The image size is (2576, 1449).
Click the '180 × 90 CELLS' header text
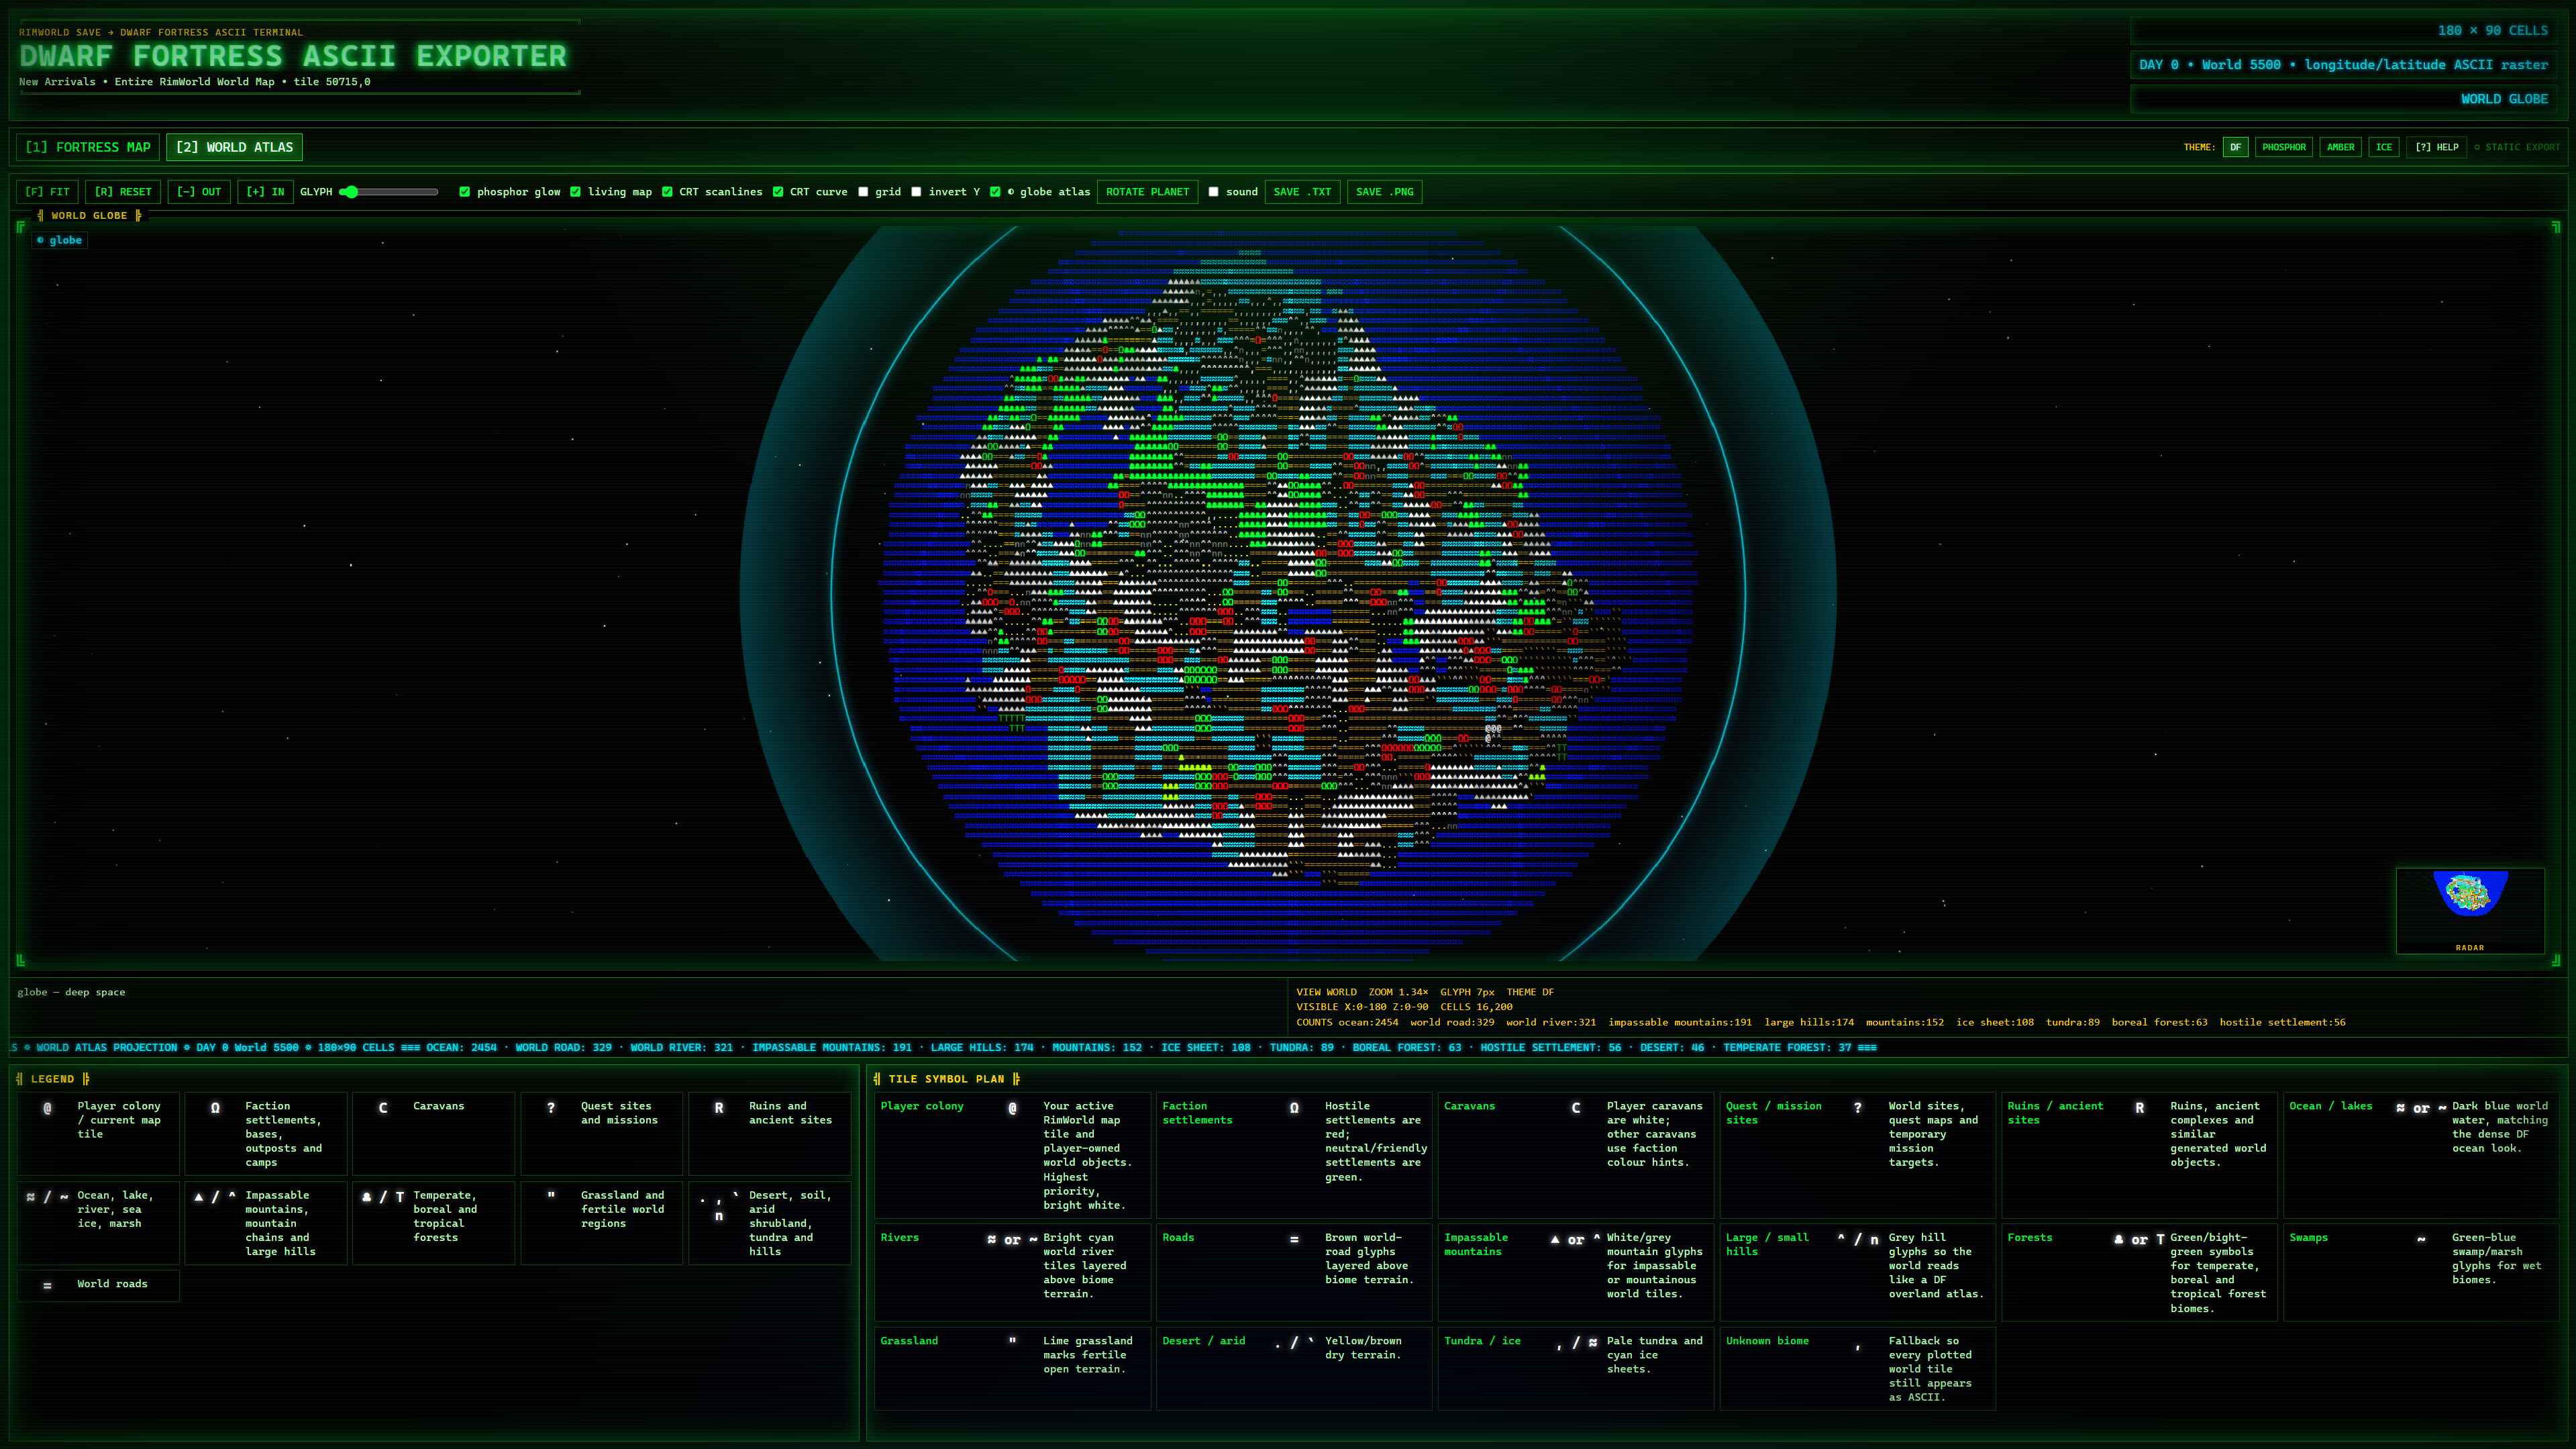(x=2492, y=31)
